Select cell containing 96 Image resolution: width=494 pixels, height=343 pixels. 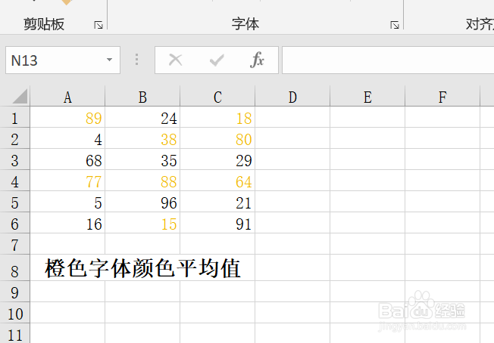(142, 202)
